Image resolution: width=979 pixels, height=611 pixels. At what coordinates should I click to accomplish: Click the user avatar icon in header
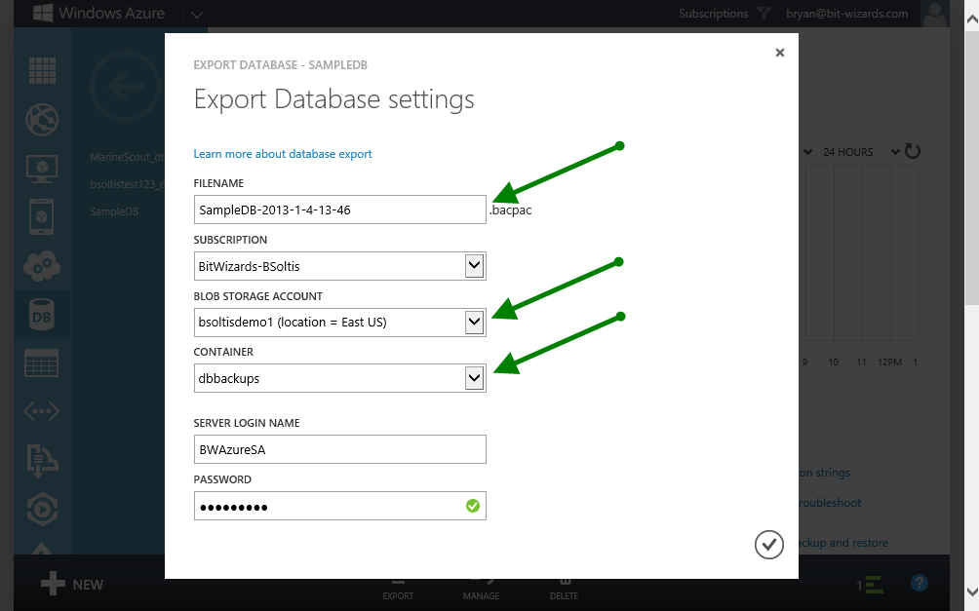coord(935,14)
